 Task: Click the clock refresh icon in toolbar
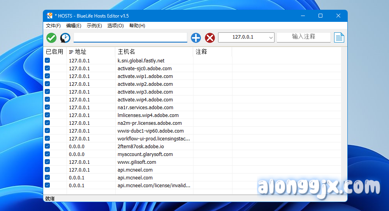pyautogui.click(x=65, y=38)
